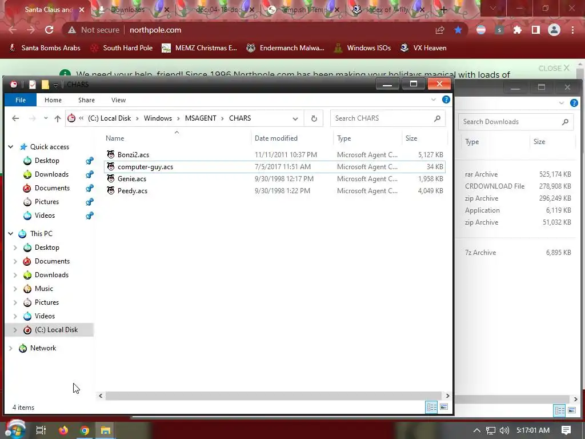
Task: Collapse Quick access tree node
Action: coord(11,147)
